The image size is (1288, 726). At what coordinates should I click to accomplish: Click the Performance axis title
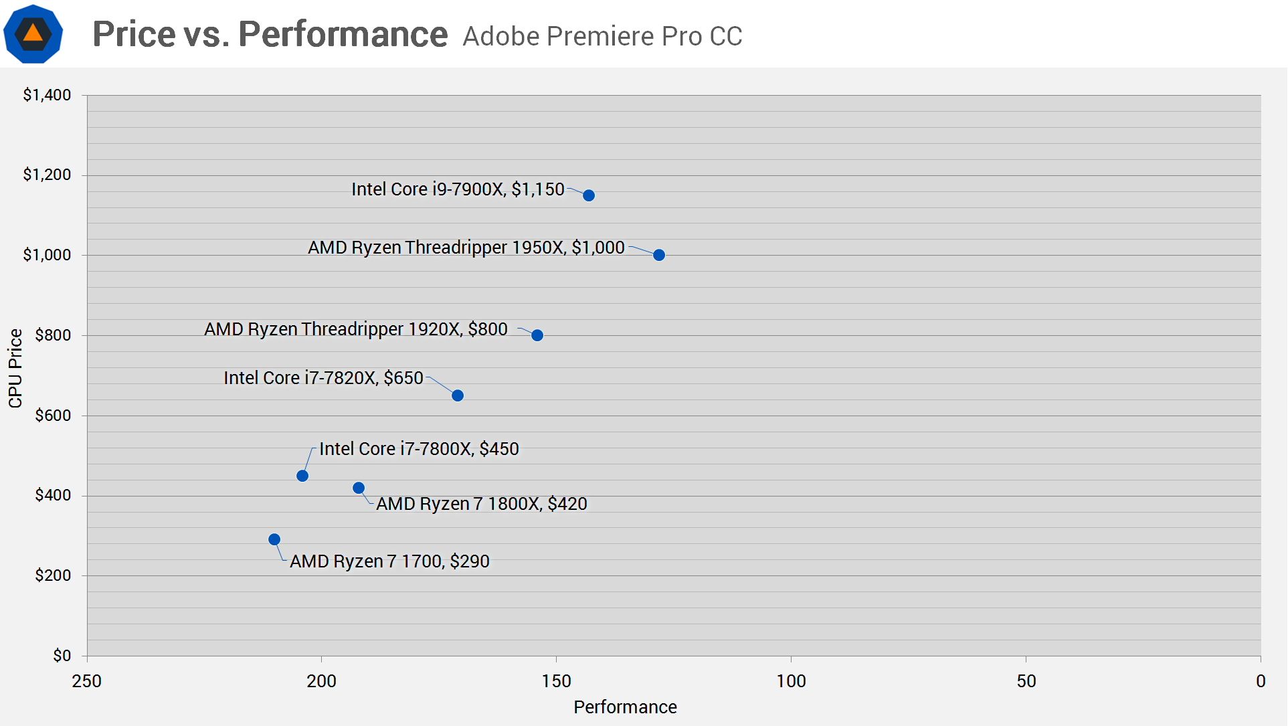625,707
